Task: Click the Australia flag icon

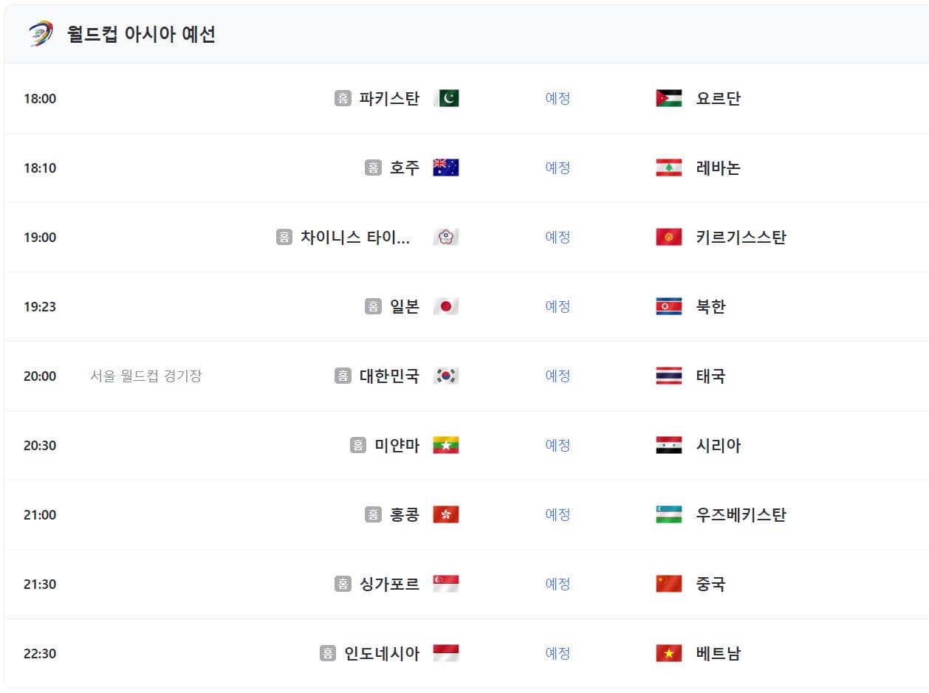Action: (x=447, y=168)
